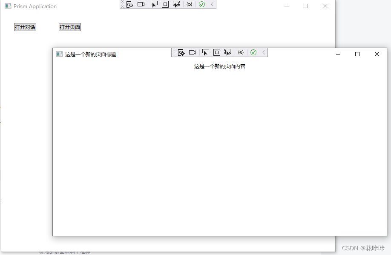Click the green Hot Reload status icon on main toolbar

tap(201, 4)
